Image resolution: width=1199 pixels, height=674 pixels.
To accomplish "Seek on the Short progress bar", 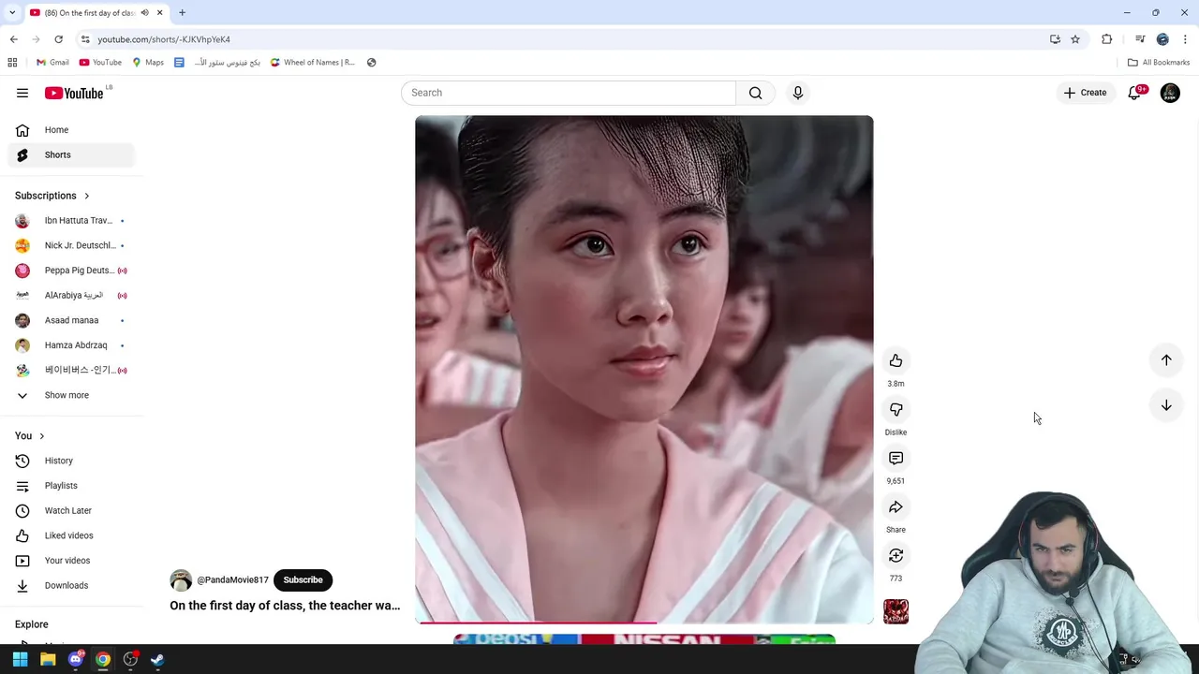I will pyautogui.click(x=644, y=622).
